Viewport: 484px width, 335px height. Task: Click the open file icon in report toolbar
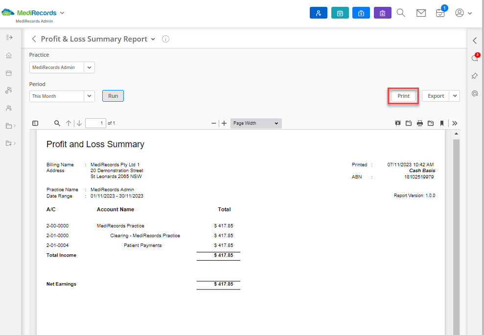409,123
